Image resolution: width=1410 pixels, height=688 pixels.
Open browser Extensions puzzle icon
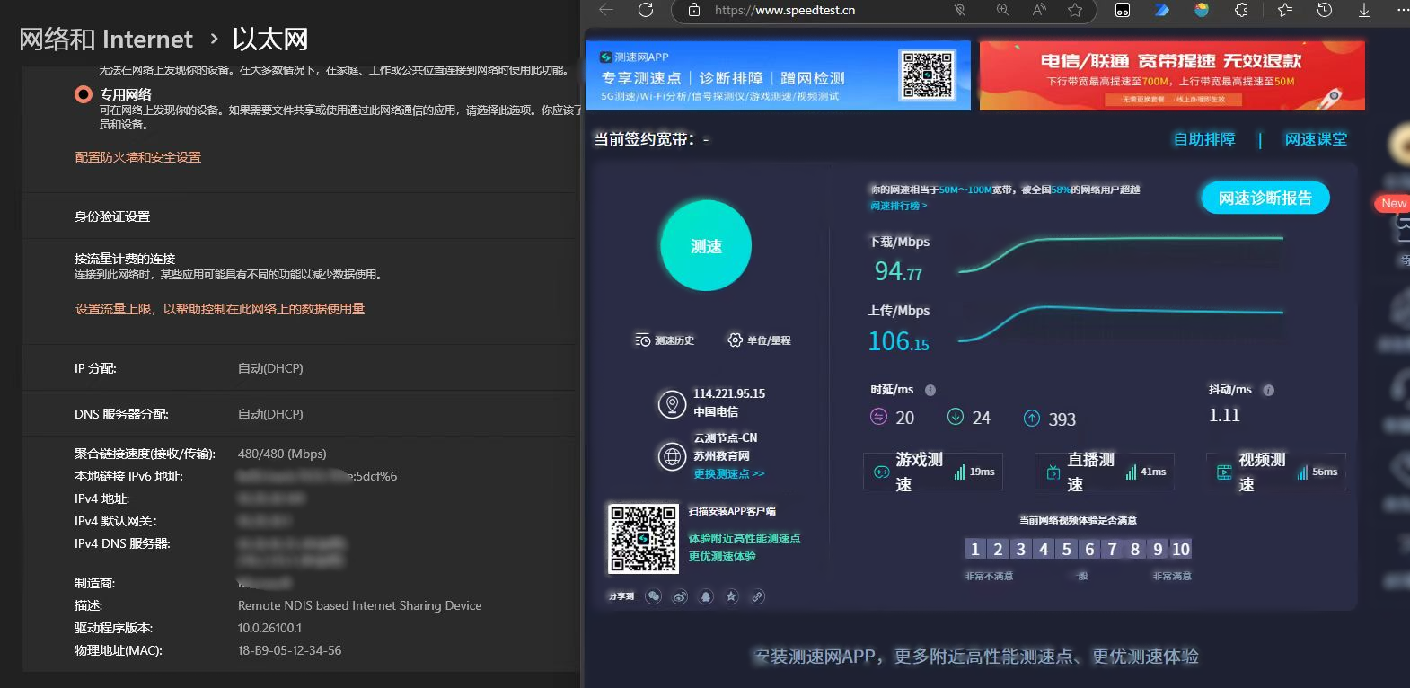(x=1241, y=10)
